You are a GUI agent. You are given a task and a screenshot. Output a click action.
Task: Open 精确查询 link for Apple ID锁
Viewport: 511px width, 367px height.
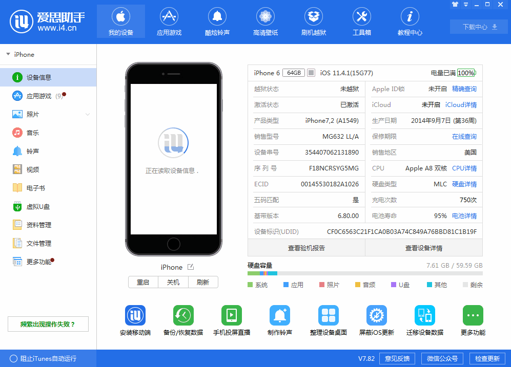pyautogui.click(x=464, y=89)
